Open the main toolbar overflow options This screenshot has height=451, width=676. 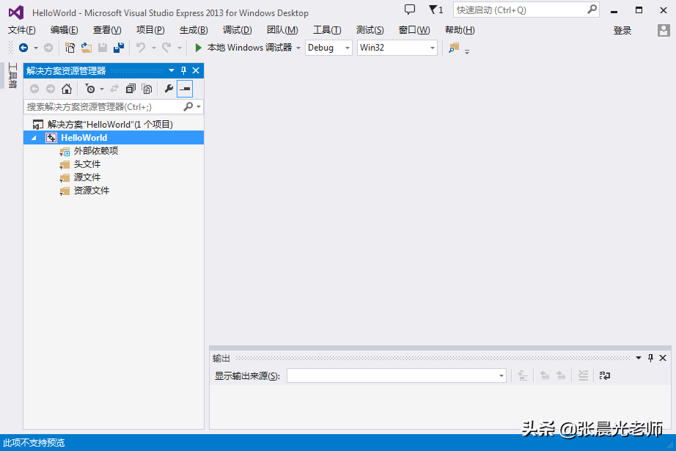point(467,51)
